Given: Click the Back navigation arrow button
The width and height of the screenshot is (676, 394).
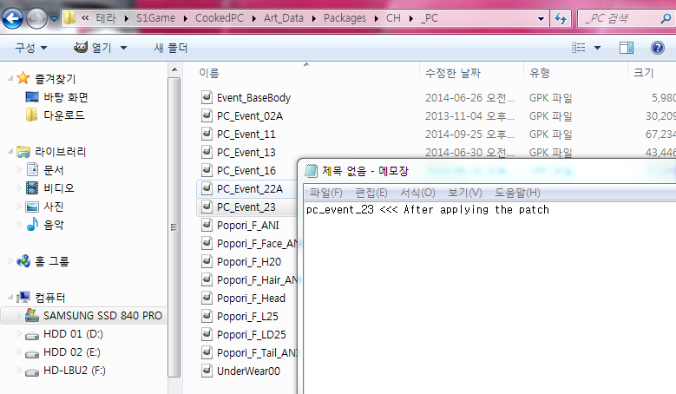Looking at the screenshot, I should (15, 17).
